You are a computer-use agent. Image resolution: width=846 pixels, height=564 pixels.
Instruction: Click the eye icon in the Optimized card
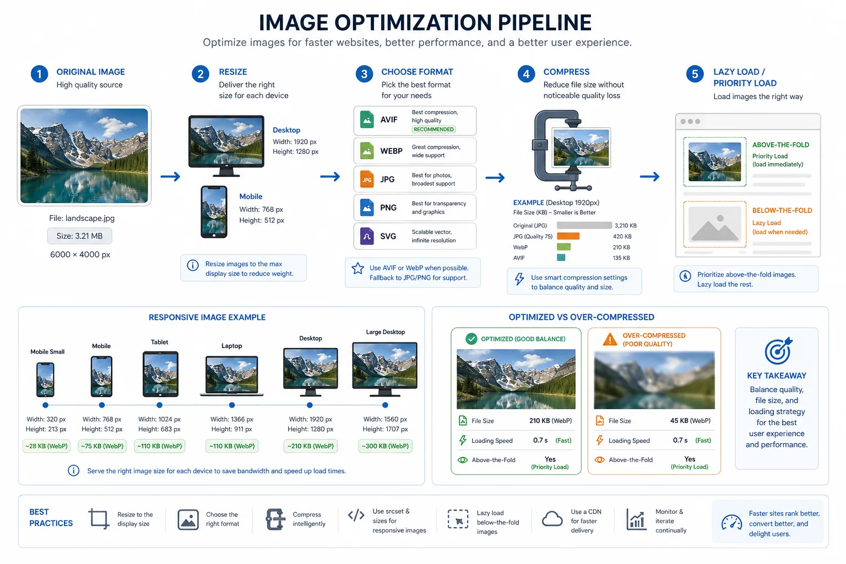(x=463, y=460)
